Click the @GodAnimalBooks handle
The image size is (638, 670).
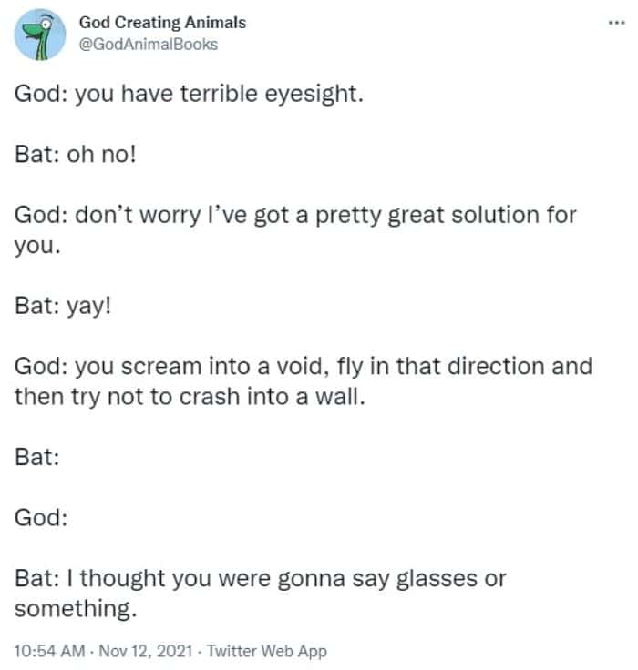(x=149, y=43)
